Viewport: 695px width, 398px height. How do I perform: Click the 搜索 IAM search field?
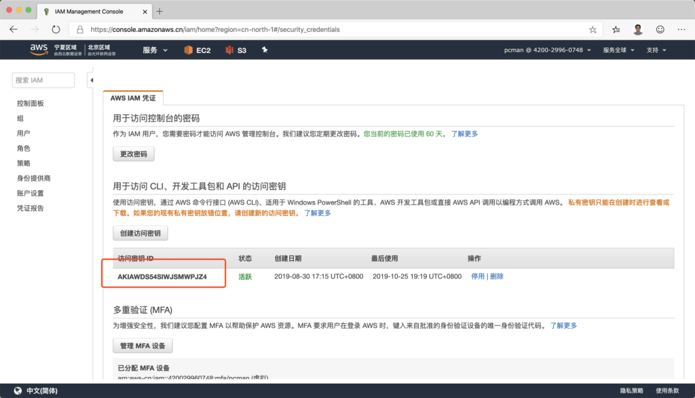point(43,80)
